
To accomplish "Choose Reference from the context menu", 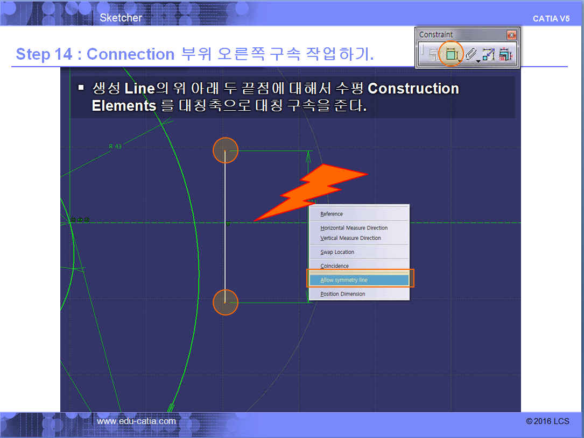I will click(x=332, y=214).
